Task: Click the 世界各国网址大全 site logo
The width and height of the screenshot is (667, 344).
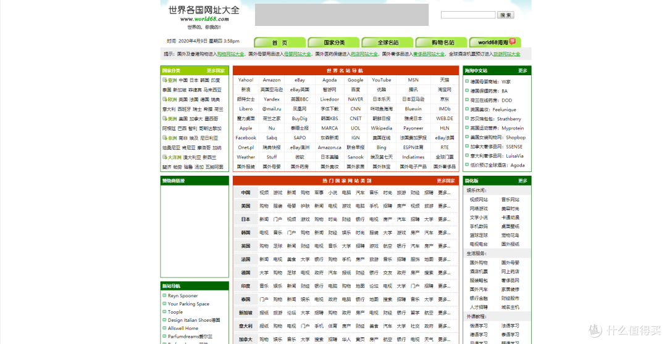Action: [x=204, y=10]
